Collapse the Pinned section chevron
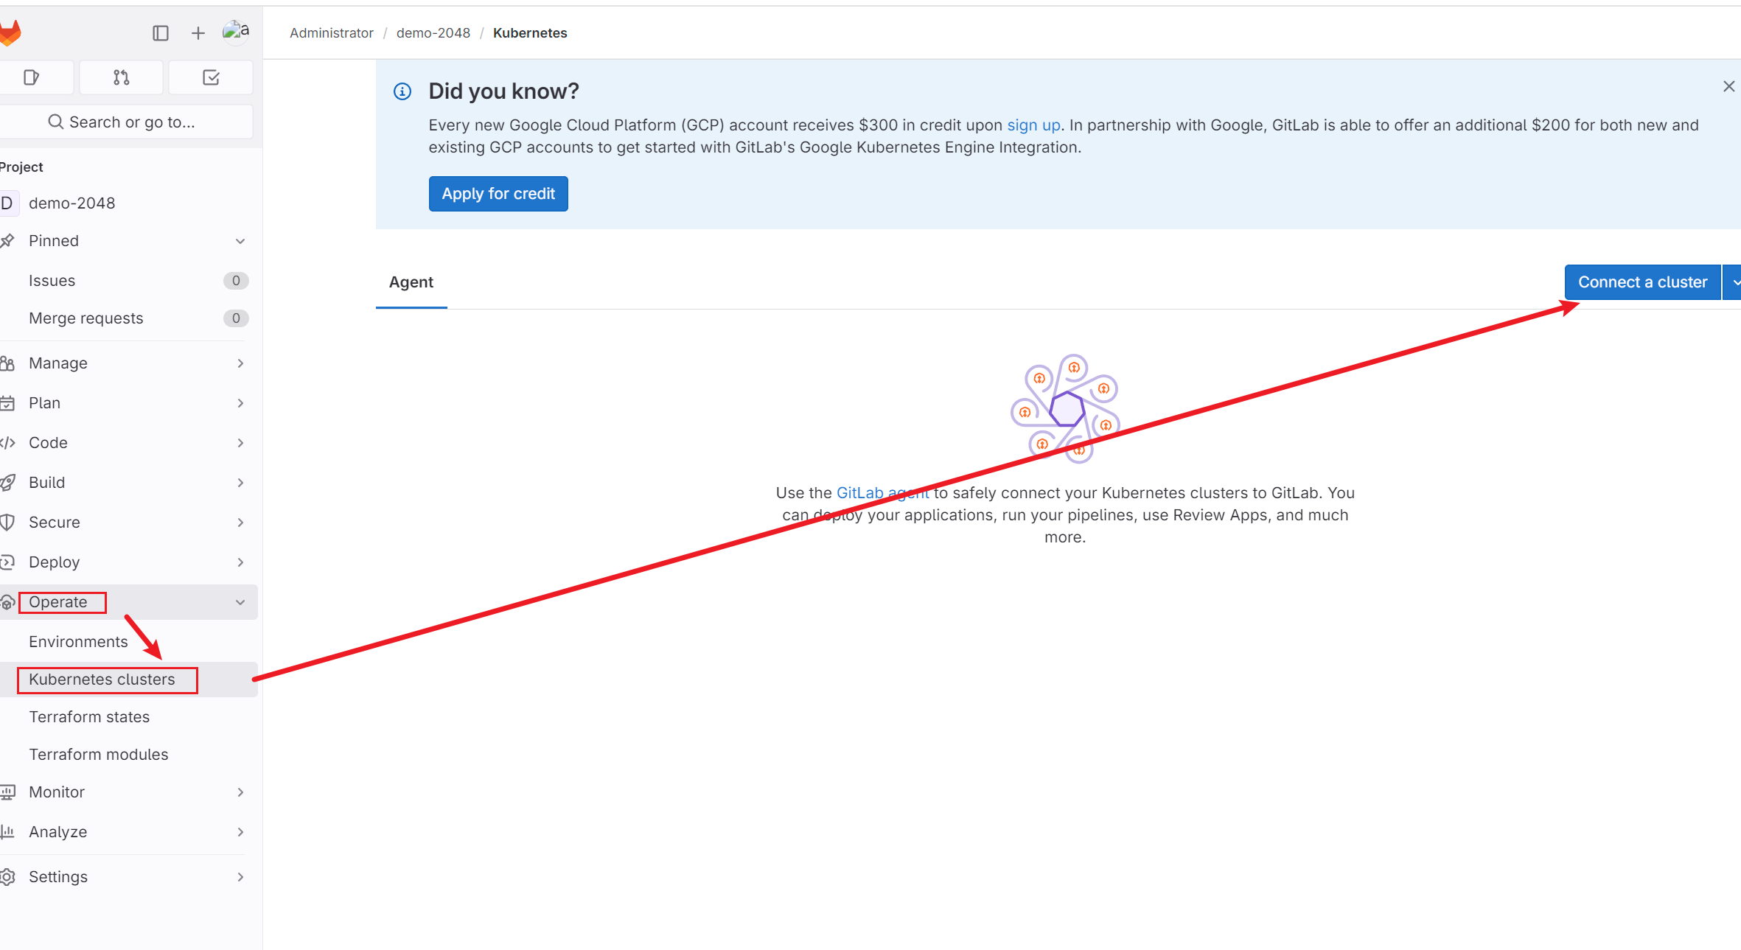Viewport: 1741px width, 950px height. click(x=240, y=241)
